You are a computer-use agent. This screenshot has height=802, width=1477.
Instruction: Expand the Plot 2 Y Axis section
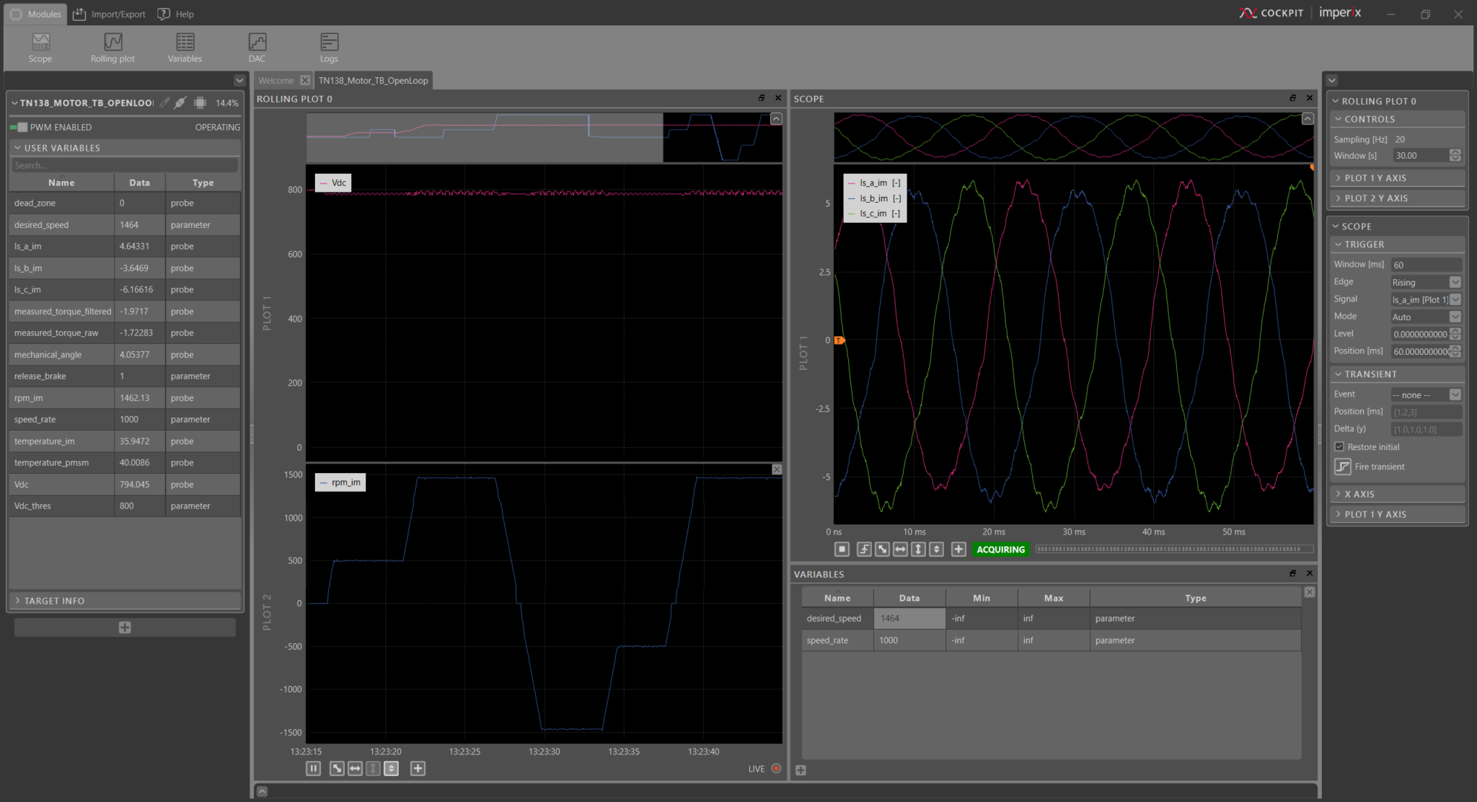coord(1397,198)
